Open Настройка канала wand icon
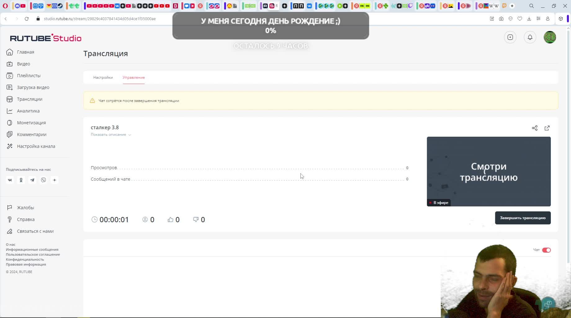Image resolution: width=571 pixels, height=318 pixels. 10,146
